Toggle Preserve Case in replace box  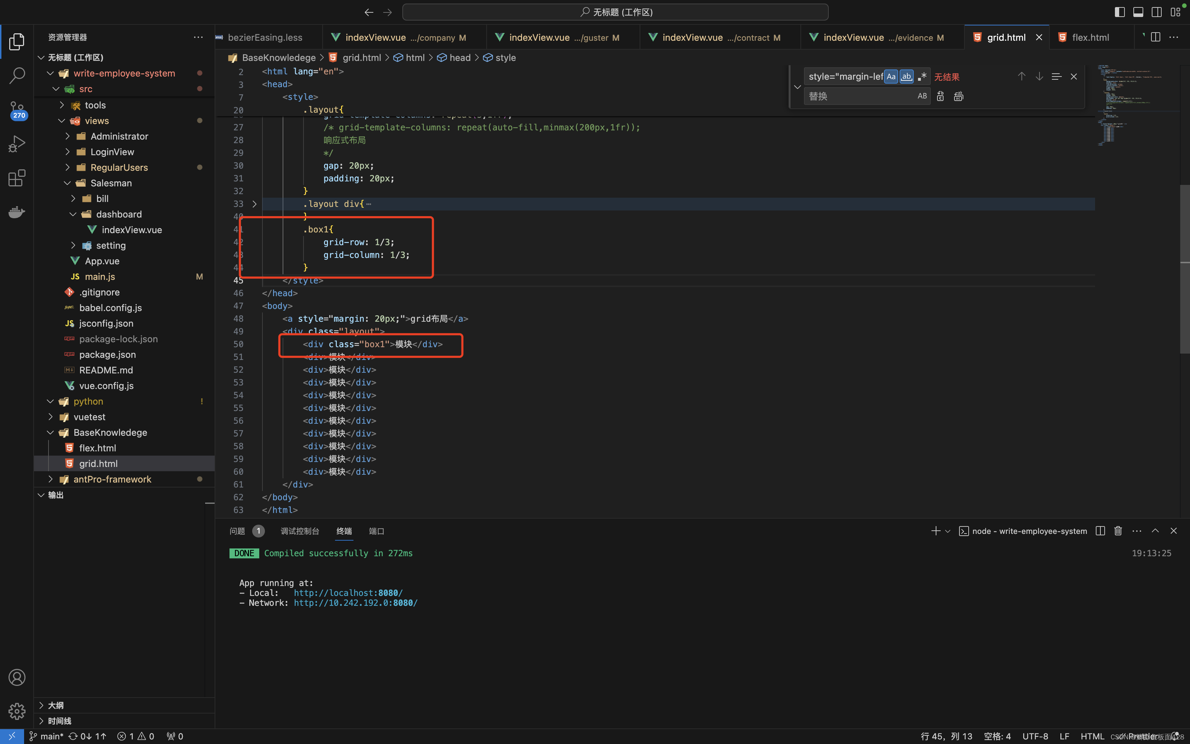pyautogui.click(x=922, y=96)
